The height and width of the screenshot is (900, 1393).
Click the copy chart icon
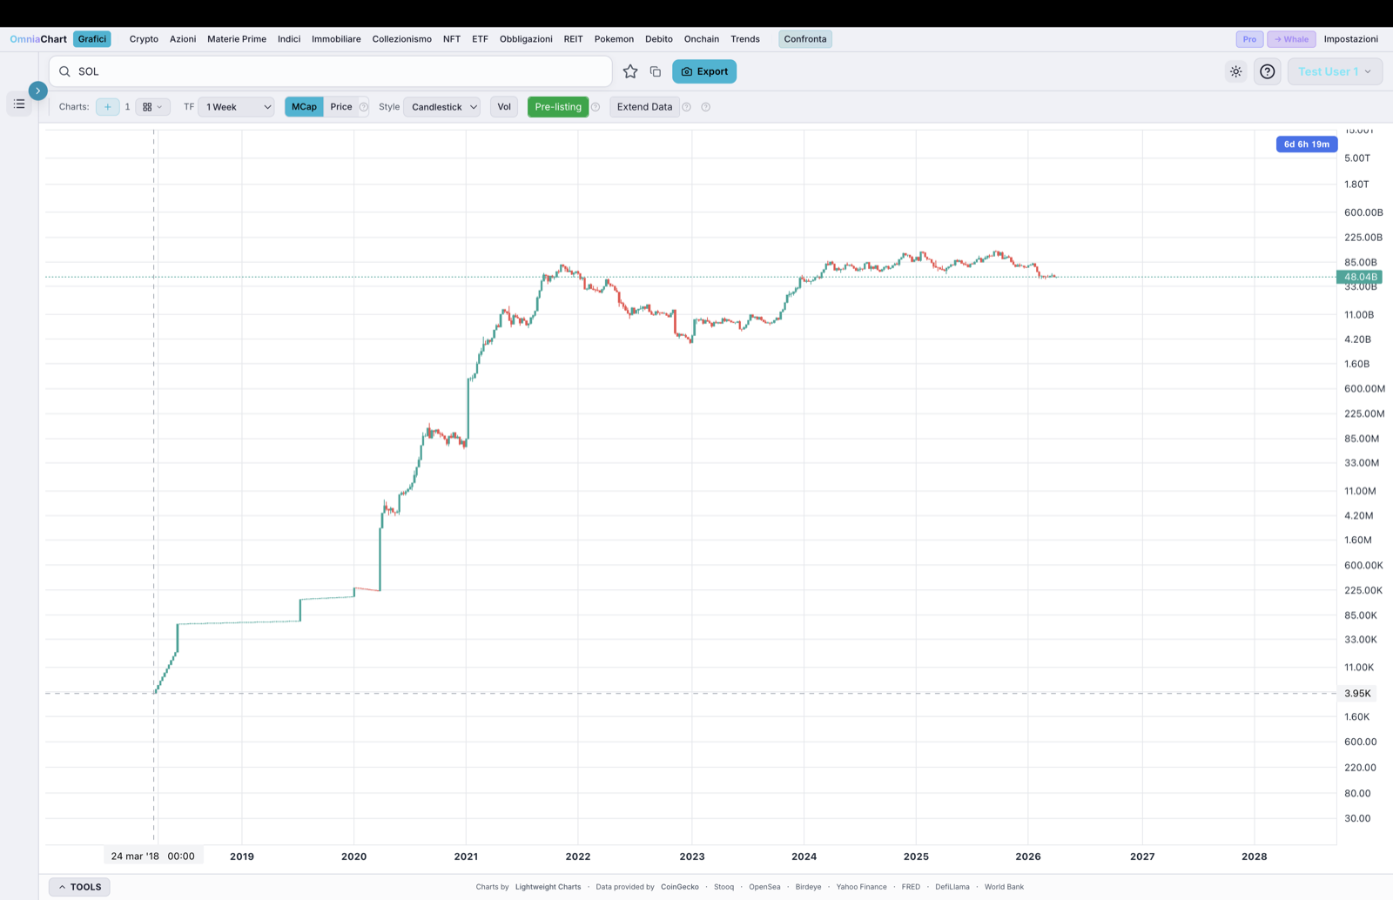pos(656,71)
